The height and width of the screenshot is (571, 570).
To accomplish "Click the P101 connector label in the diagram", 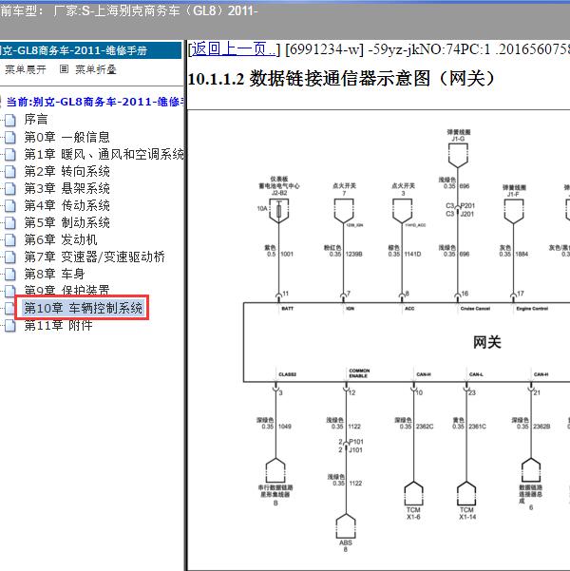I will click(356, 442).
